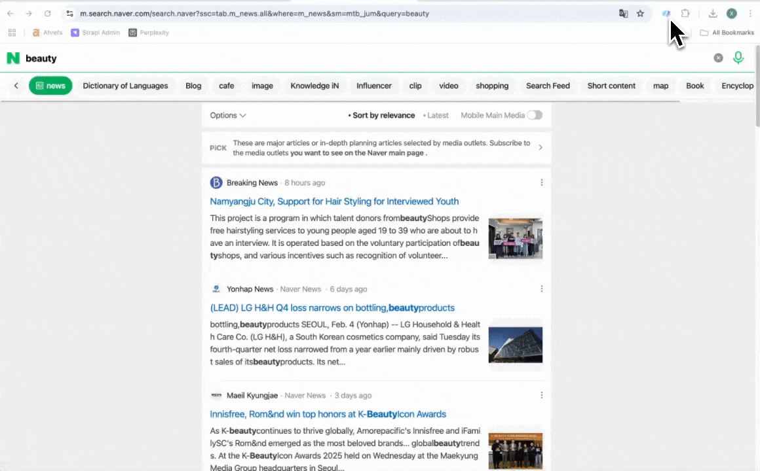Start voice search with microphone icon
This screenshot has height=471, width=760.
click(738, 58)
